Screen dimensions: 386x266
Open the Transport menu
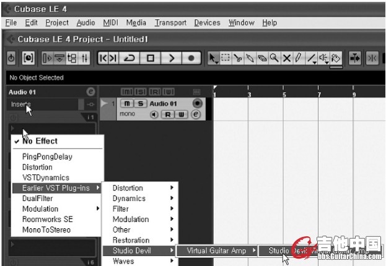pyautogui.click(x=170, y=23)
